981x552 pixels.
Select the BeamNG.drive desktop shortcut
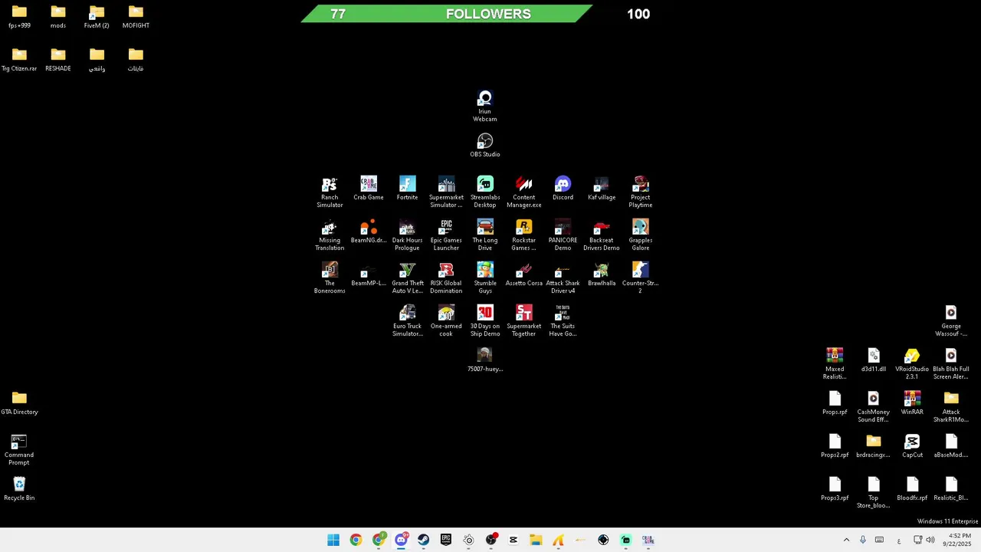click(x=369, y=231)
